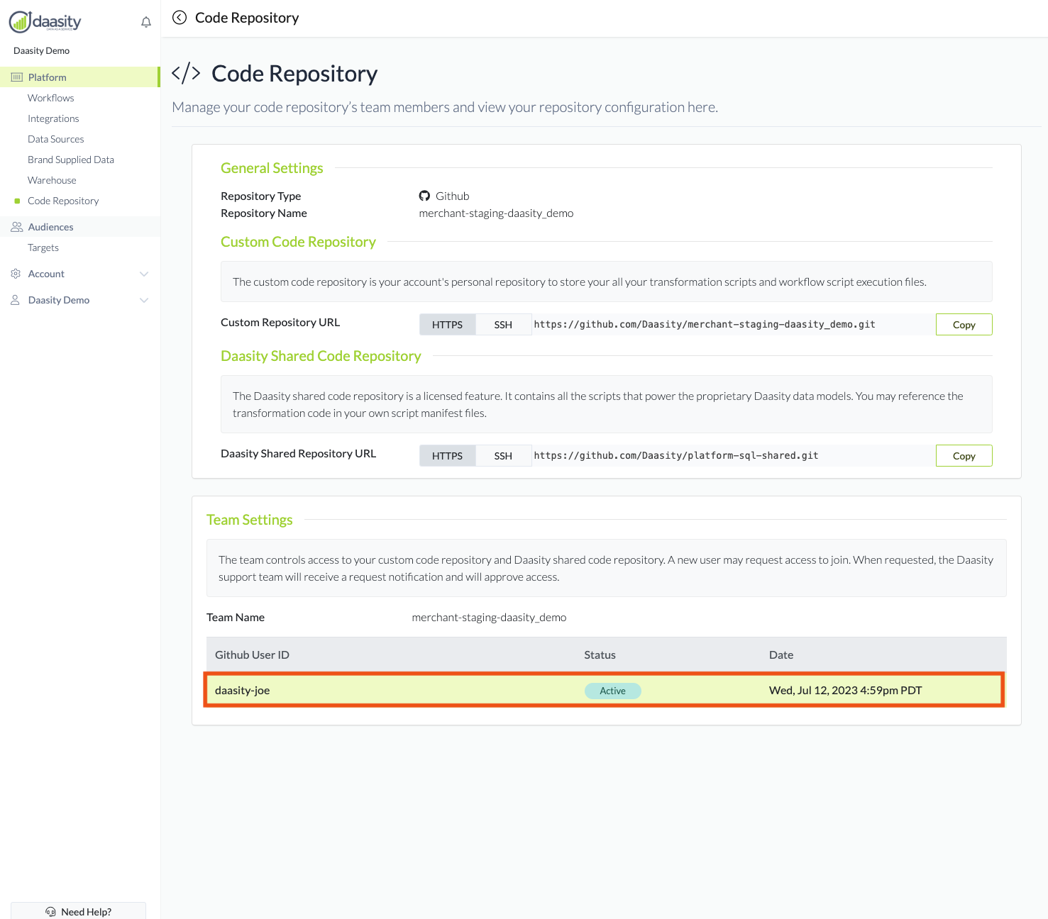Viewport: 1048px width, 919px height.
Task: Expand the Daasity Demo user chevron
Action: click(x=144, y=300)
